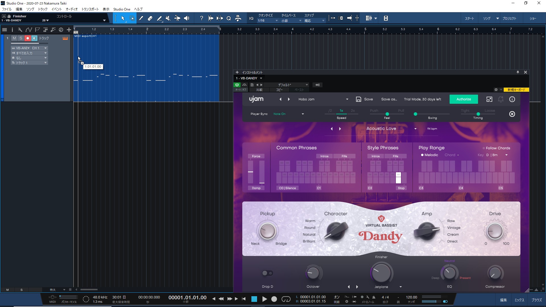Adjust the Pickup knob
The image size is (546, 307).
tap(268, 231)
